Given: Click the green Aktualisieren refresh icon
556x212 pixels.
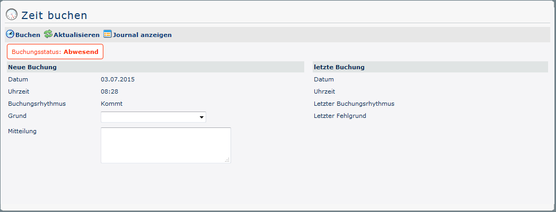Looking at the screenshot, I should [48, 34].
